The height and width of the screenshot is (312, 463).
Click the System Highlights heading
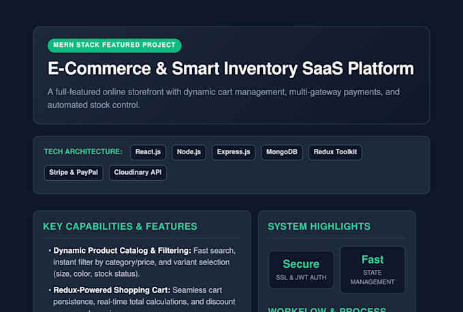319,226
